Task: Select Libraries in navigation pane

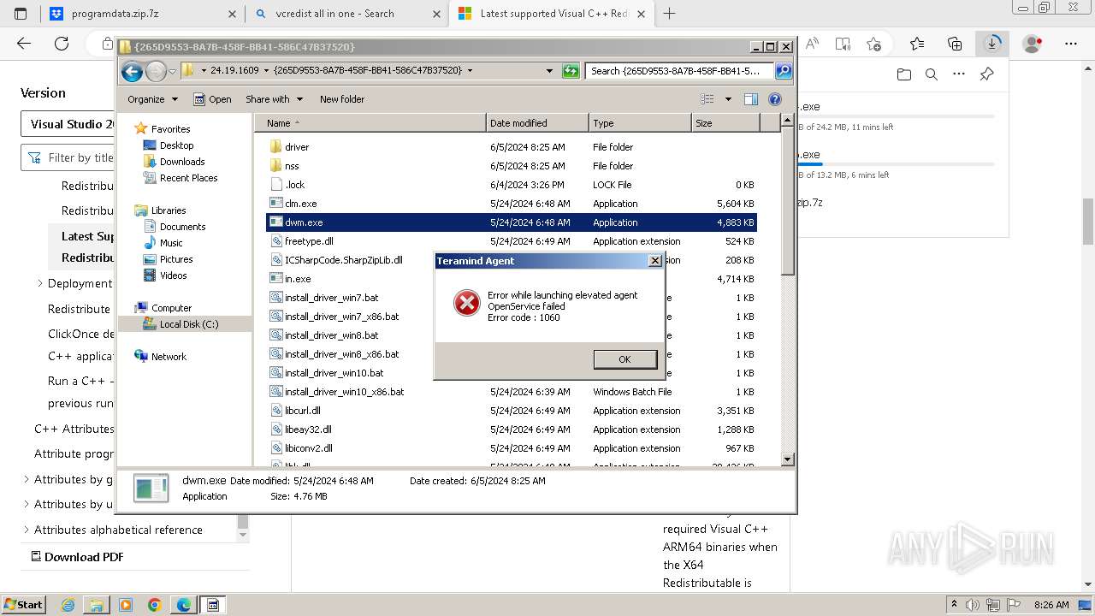Action: click(168, 210)
